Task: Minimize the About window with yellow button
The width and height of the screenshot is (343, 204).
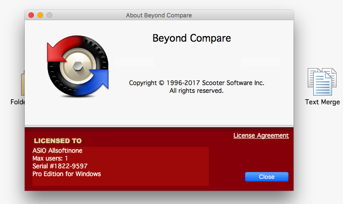Action: tap(40, 15)
